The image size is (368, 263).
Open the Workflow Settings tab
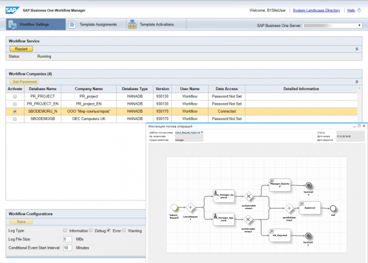(x=36, y=25)
